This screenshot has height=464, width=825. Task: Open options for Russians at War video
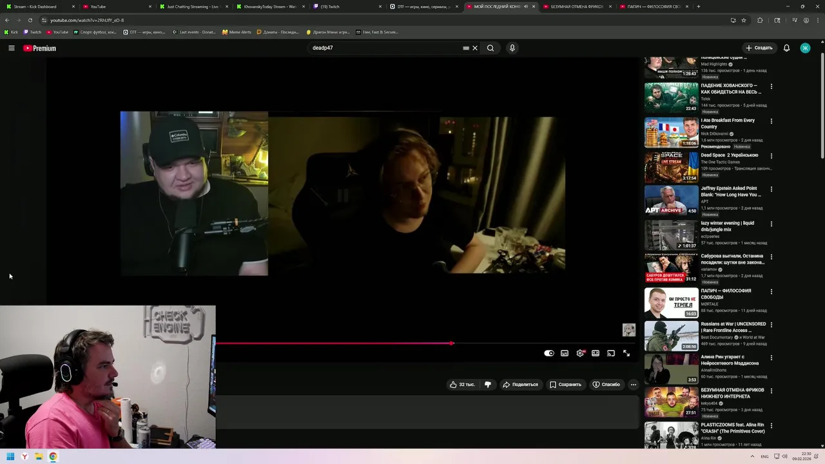tap(772, 325)
